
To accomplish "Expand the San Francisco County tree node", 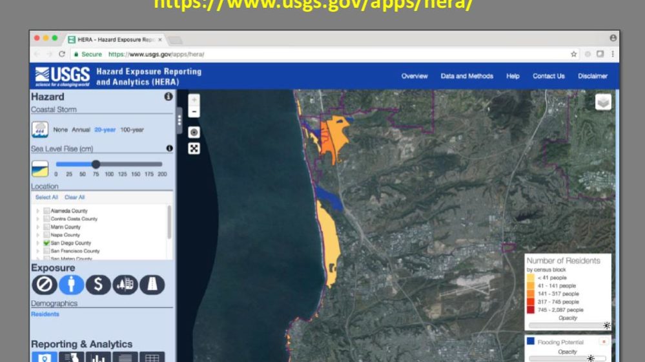I will 38,251.
